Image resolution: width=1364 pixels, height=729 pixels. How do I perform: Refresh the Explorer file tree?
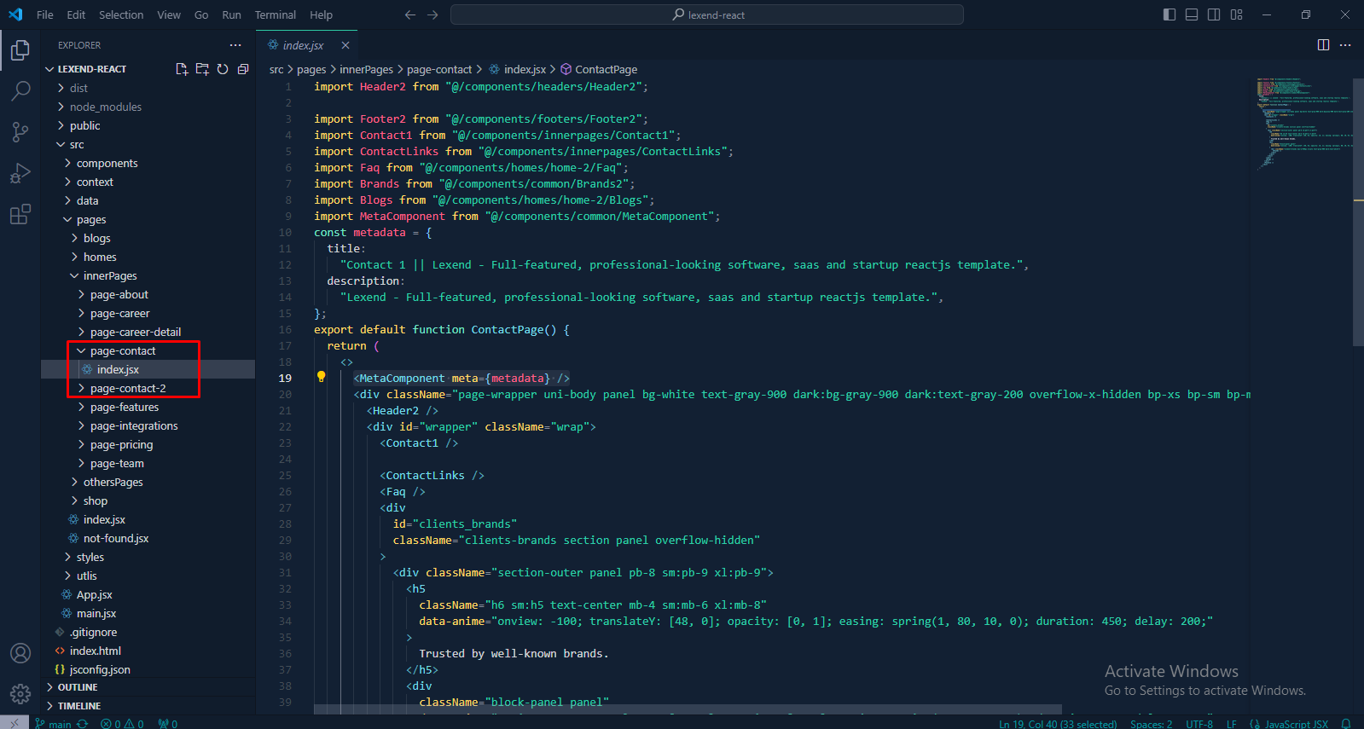tap(223, 69)
